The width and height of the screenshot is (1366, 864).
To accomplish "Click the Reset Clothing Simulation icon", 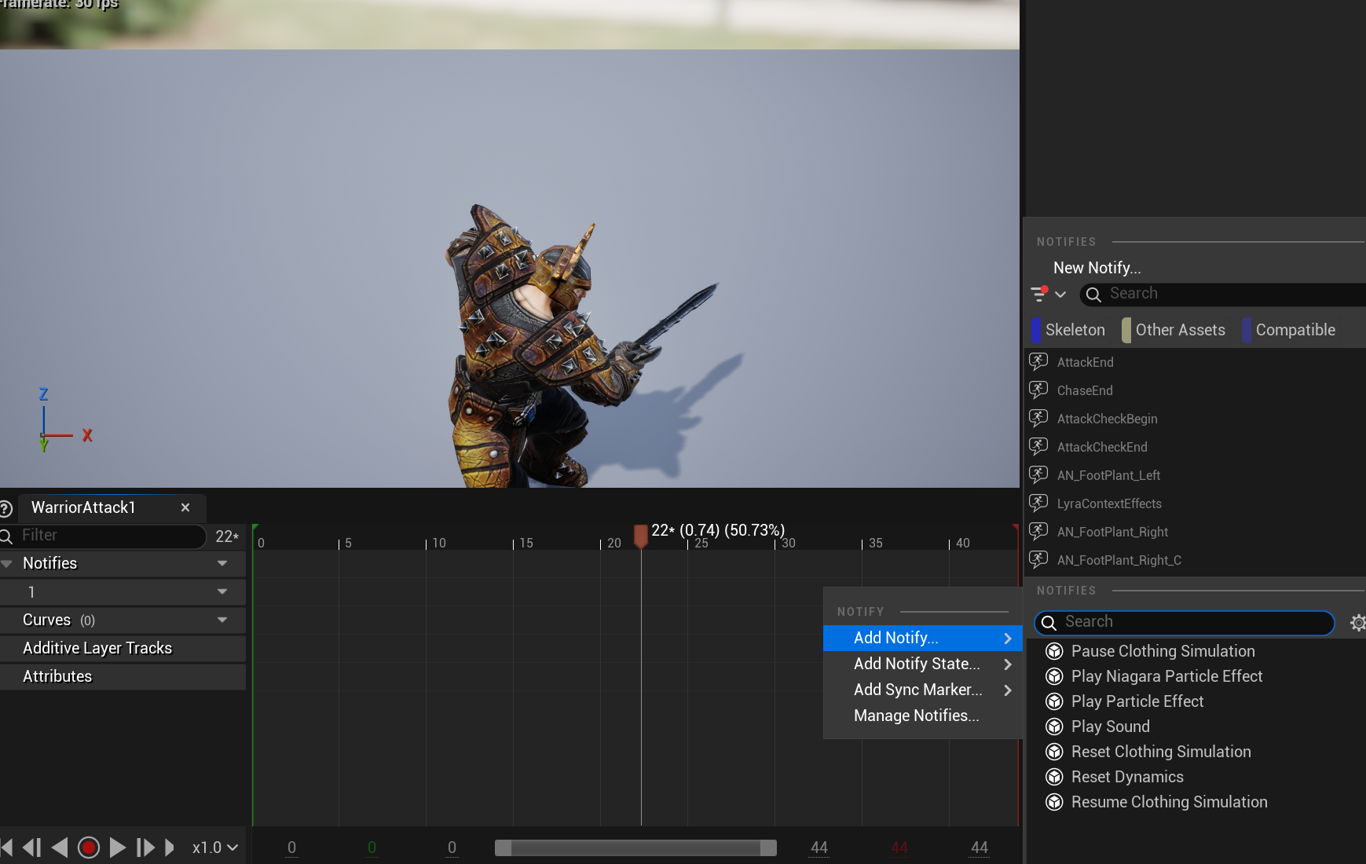I will coord(1055,752).
